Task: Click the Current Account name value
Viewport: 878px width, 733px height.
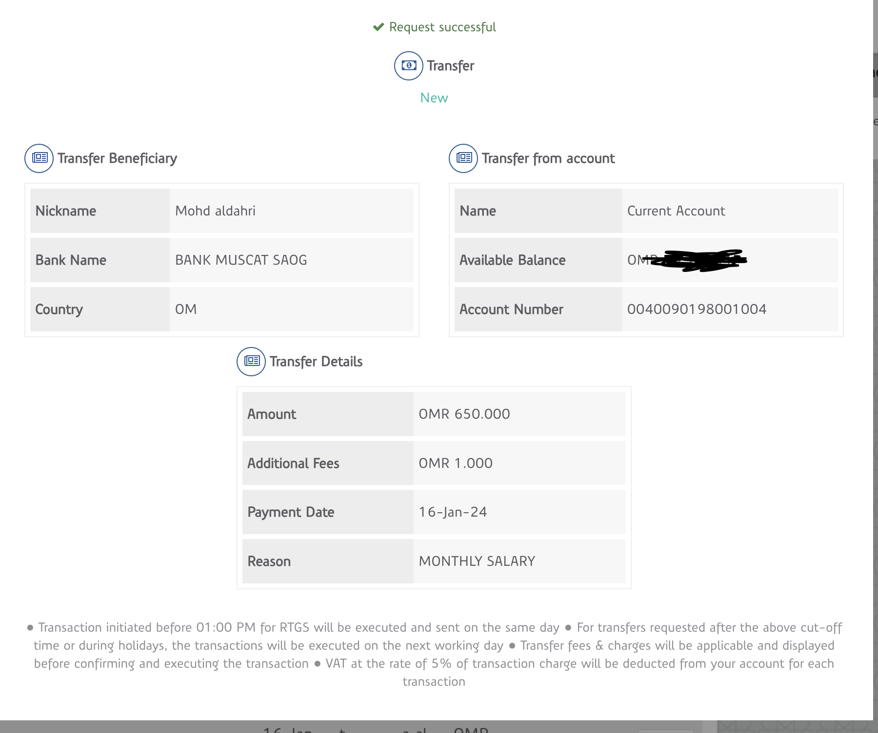Action: click(x=676, y=211)
